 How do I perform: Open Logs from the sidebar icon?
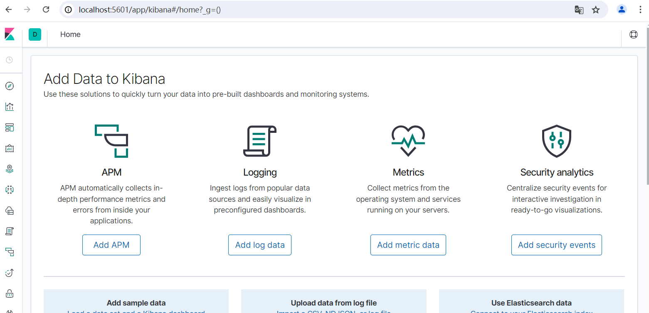point(10,231)
